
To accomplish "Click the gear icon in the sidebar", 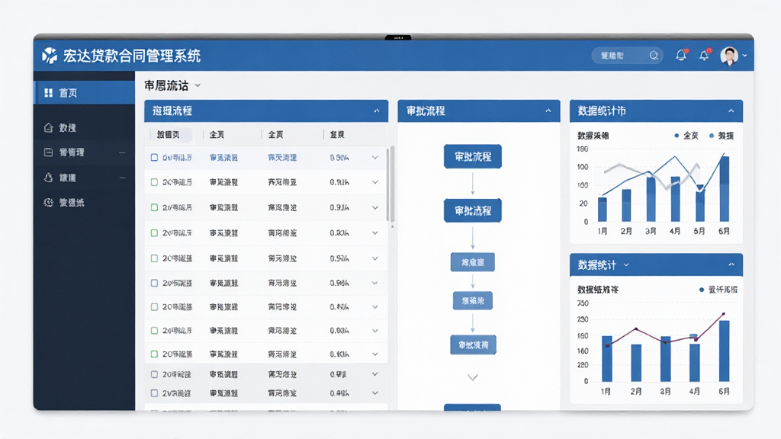I will [x=48, y=203].
